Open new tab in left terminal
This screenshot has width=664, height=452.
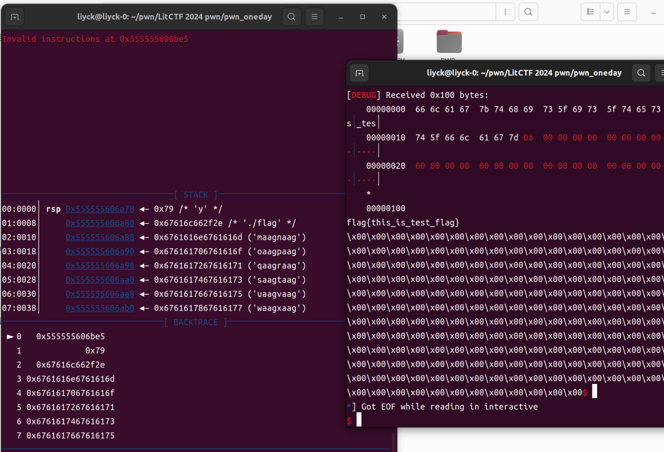pyautogui.click(x=15, y=17)
